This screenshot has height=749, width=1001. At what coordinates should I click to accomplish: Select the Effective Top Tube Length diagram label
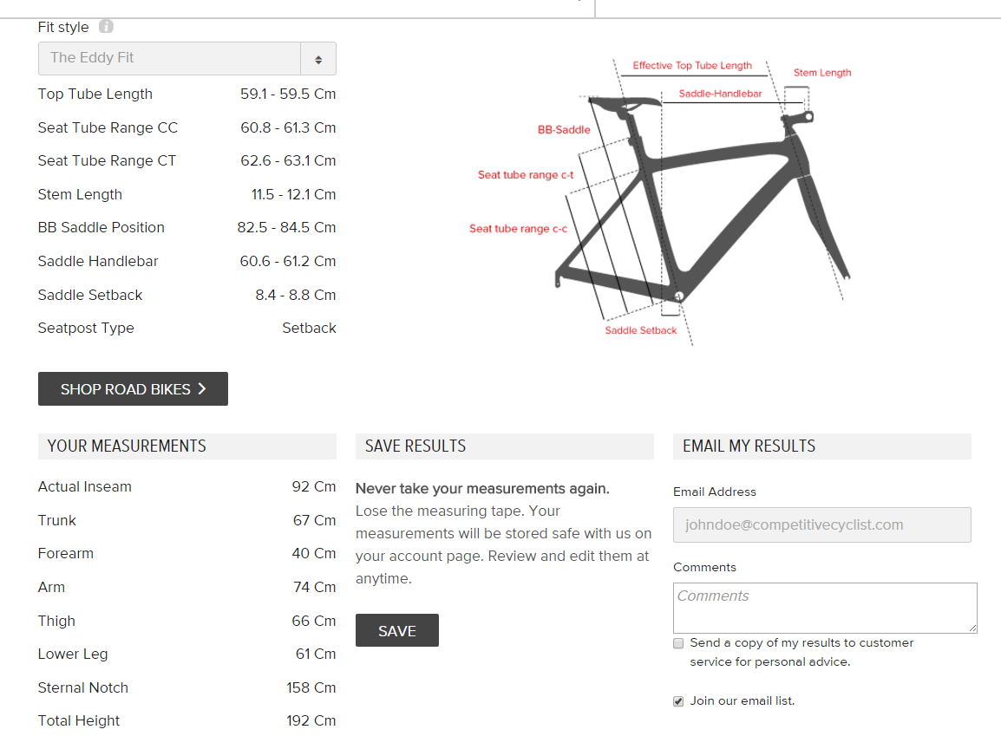(692, 66)
